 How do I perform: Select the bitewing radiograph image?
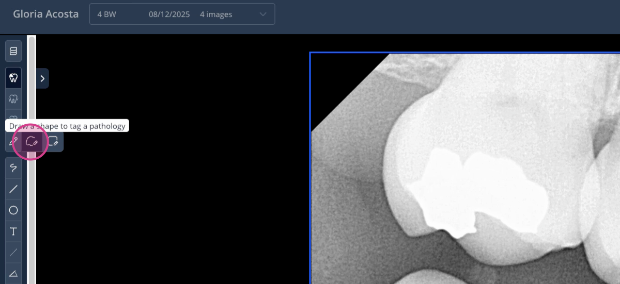point(465,168)
